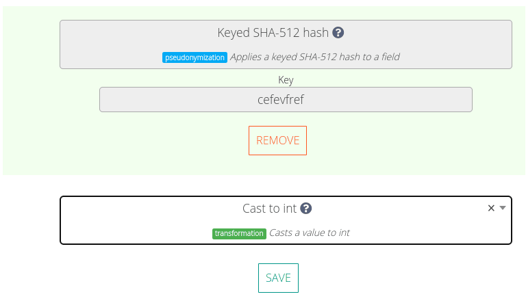
Task: Click the "Applies a keyed SHA-512 hash" description
Action: pos(314,57)
